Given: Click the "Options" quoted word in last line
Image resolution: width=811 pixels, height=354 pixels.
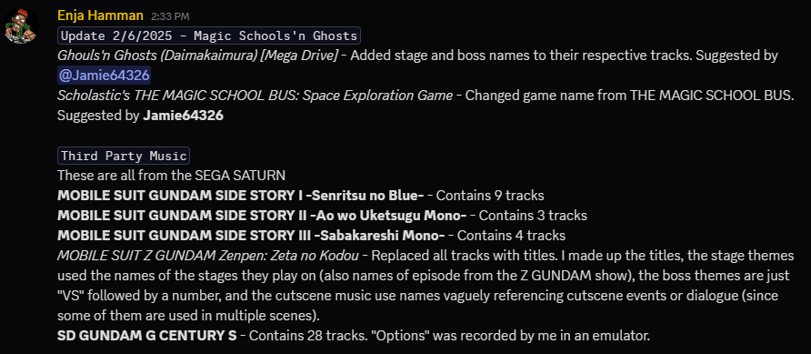Looking at the screenshot, I should (400, 336).
